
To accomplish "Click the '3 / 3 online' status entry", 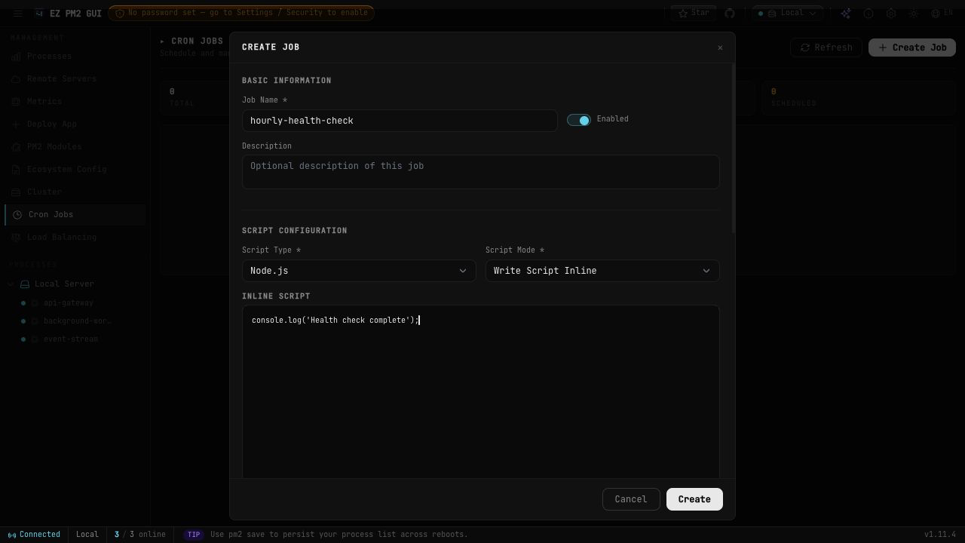I will [140, 535].
